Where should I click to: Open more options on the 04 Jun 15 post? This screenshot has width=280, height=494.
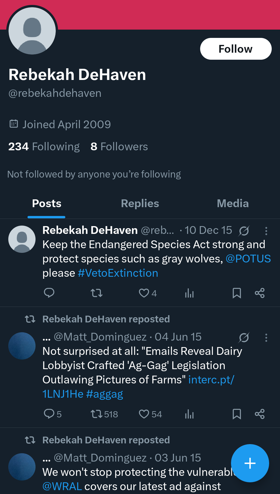point(266,337)
